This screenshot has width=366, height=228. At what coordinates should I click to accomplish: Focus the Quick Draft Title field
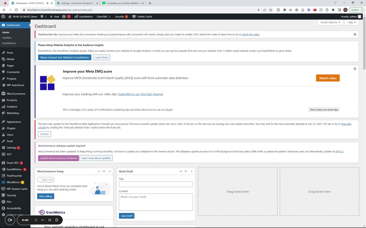coord(156,184)
